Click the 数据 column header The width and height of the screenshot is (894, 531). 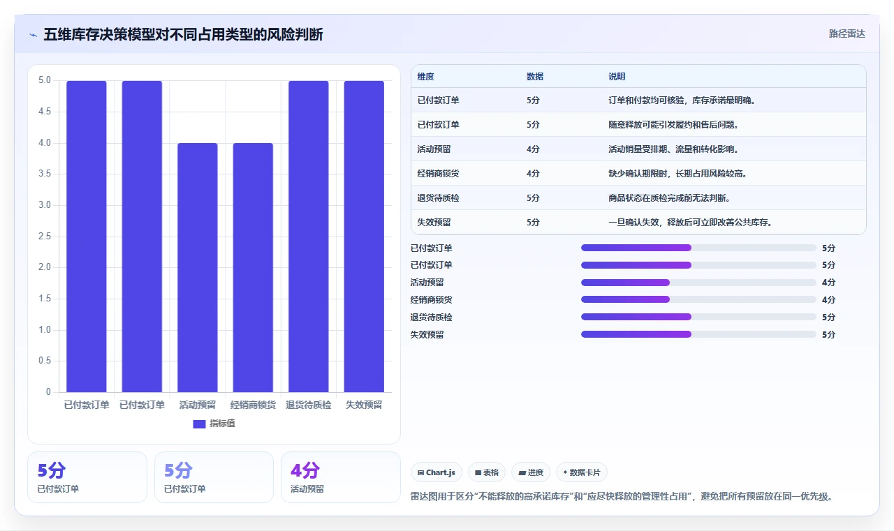[x=535, y=77]
